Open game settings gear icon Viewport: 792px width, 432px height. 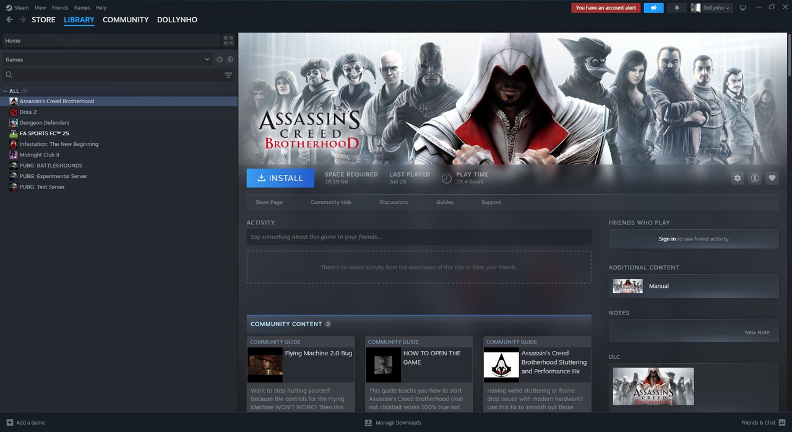[737, 178]
